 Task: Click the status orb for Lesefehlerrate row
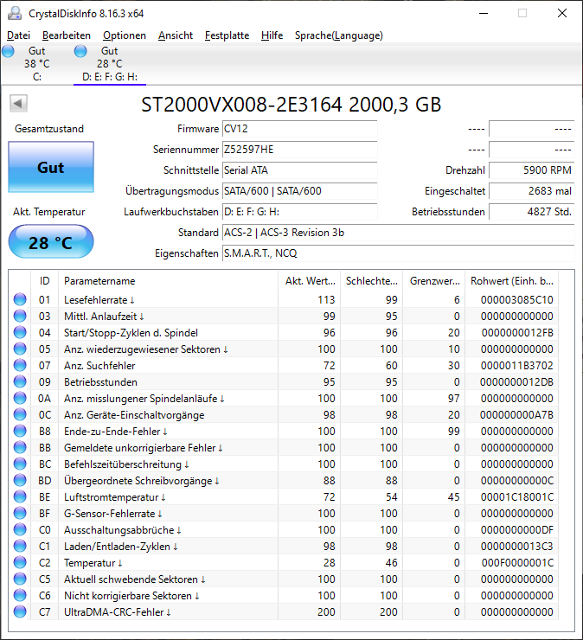(20, 299)
